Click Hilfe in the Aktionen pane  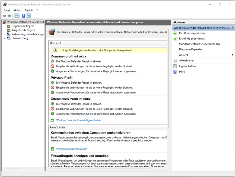tap(182, 72)
